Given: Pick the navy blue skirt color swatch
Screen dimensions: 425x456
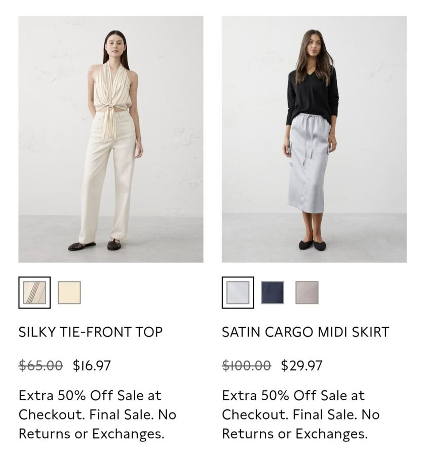Looking at the screenshot, I should 273,292.
